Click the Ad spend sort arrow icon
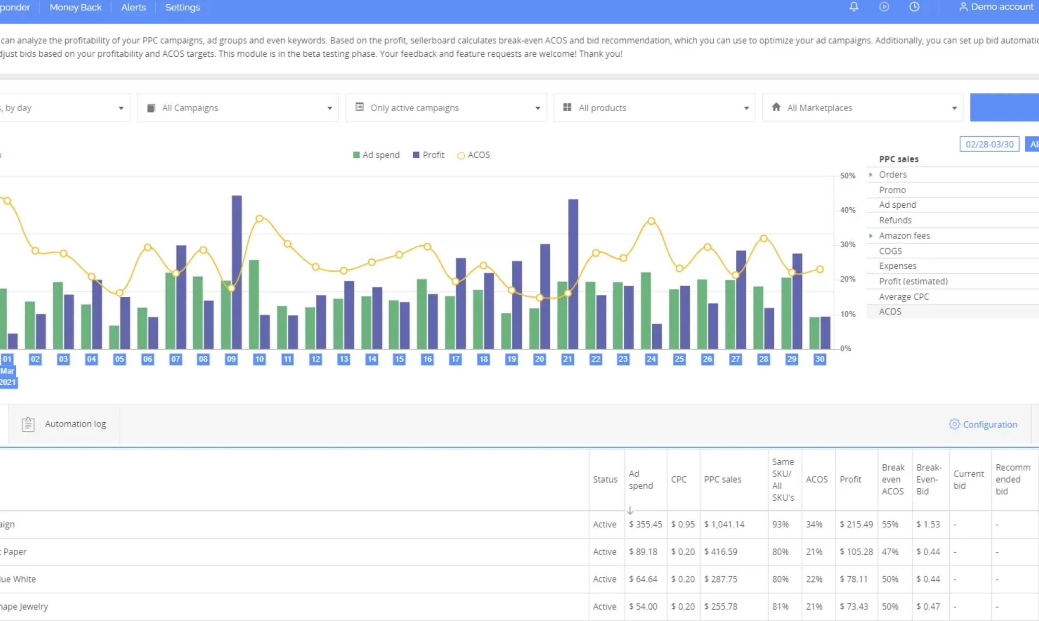The width and height of the screenshot is (1039, 621). 630,510
